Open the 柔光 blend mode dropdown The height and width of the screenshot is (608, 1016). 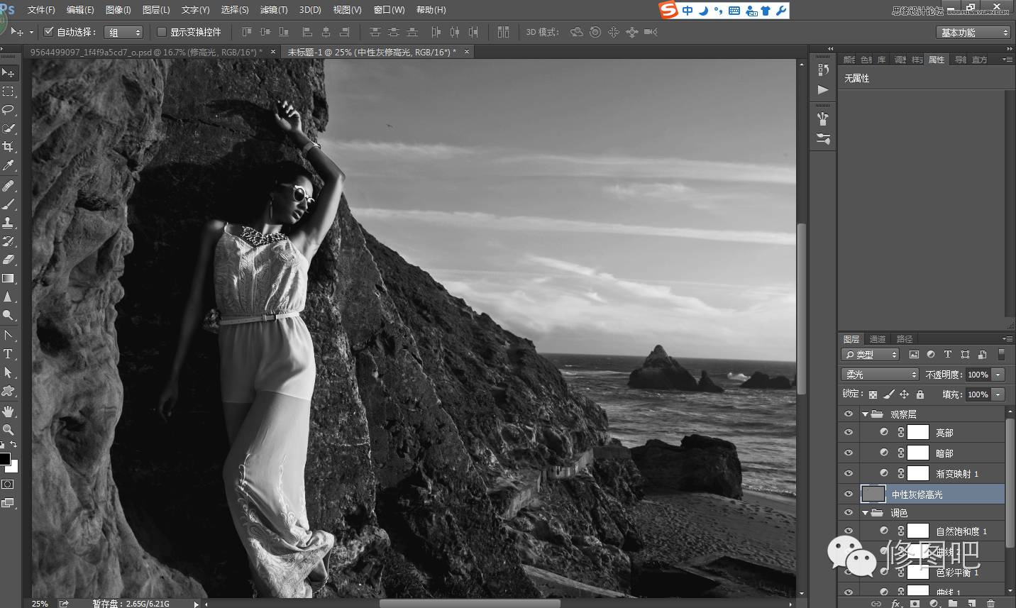(x=880, y=375)
